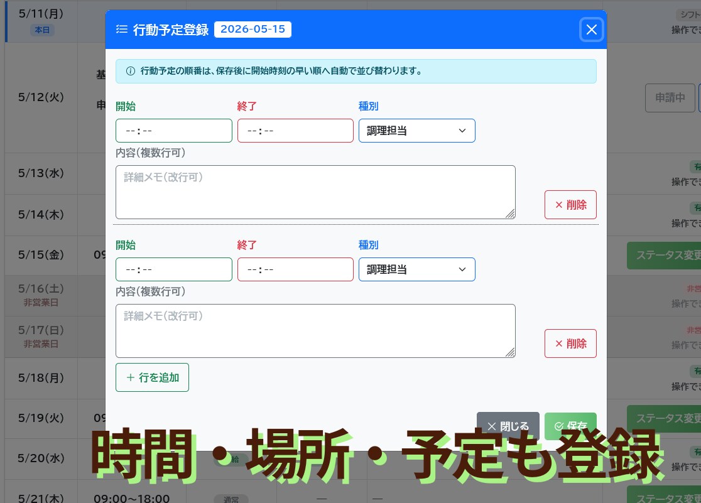The image size is (701, 503).
Task: Grab the second textarea resize handle
Action: 510,352
